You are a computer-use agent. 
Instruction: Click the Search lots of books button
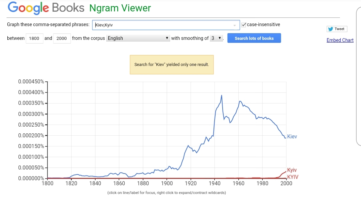click(254, 38)
